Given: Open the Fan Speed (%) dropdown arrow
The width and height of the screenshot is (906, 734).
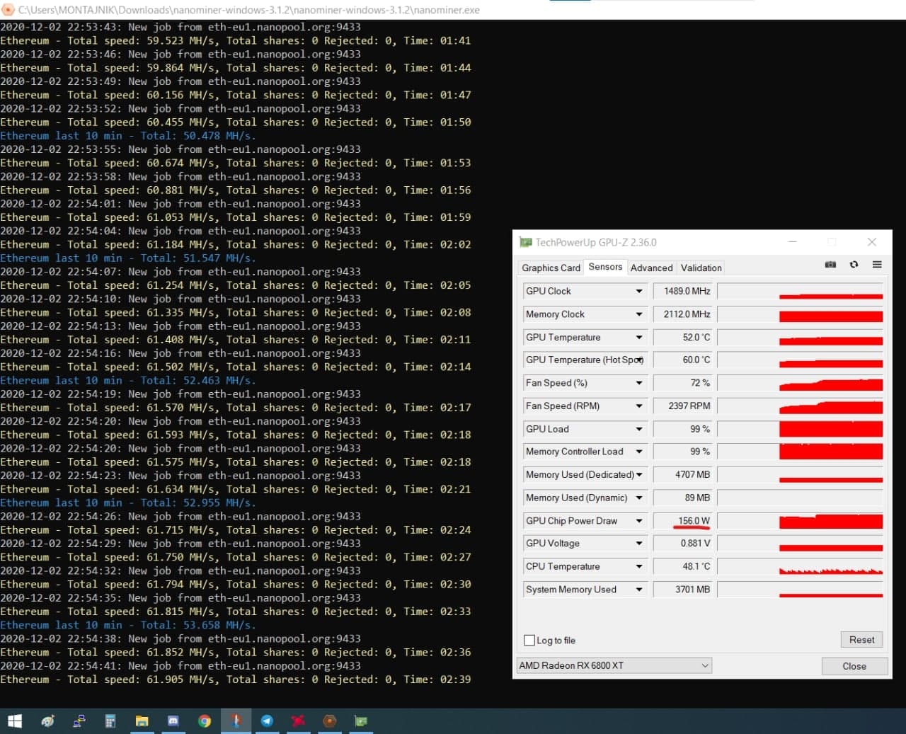Looking at the screenshot, I should tap(639, 383).
